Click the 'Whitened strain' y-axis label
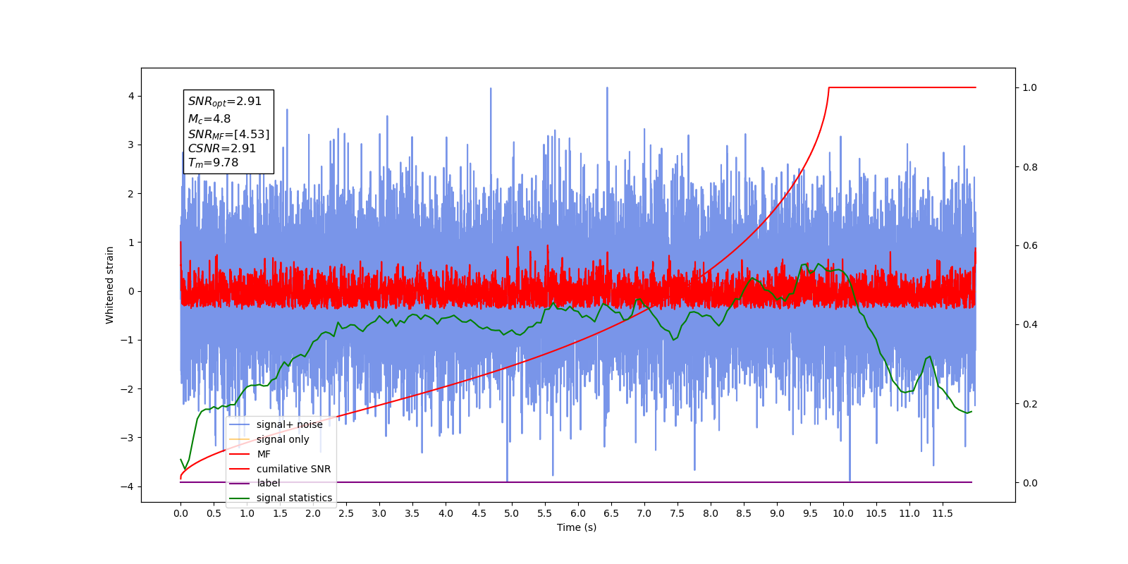 coord(110,285)
